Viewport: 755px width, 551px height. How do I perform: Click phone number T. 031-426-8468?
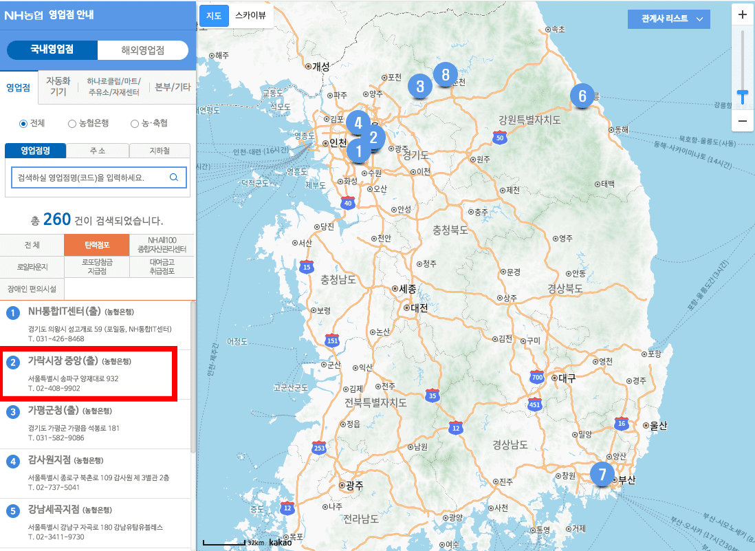tap(56, 338)
